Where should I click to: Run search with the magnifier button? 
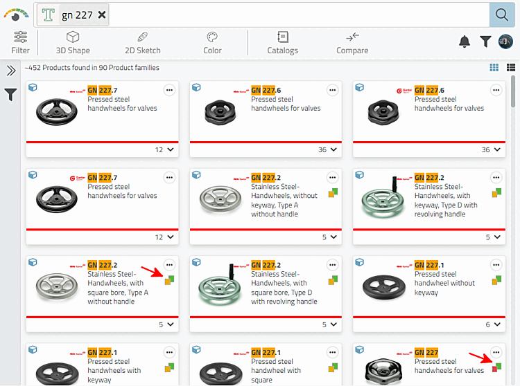point(502,15)
